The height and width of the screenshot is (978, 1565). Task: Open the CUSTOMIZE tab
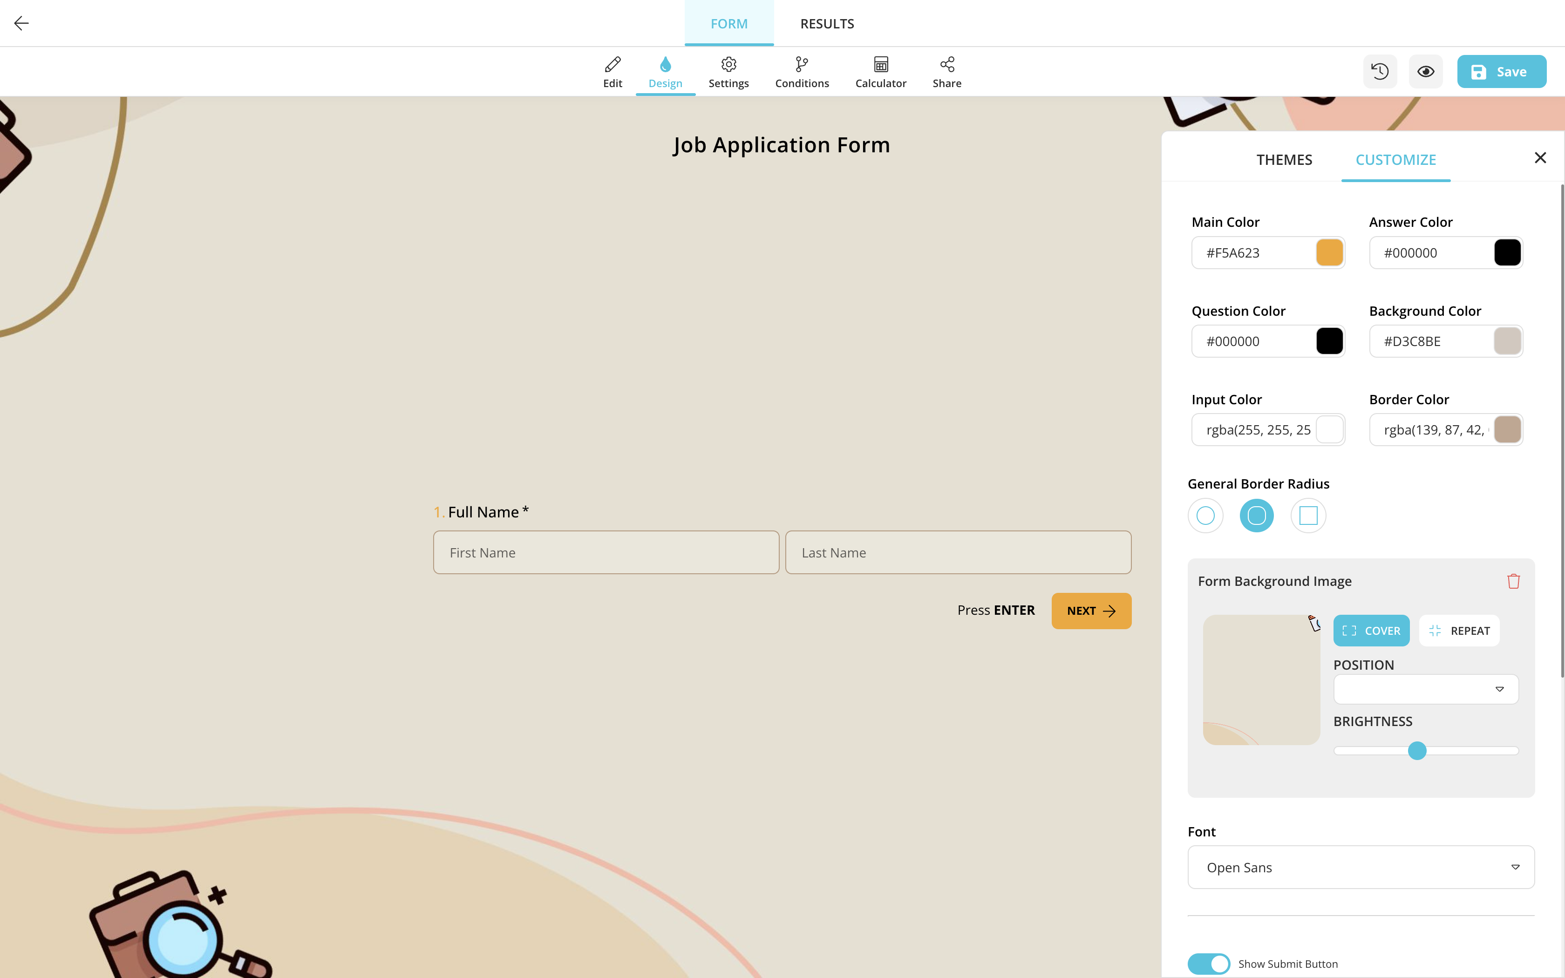(1395, 159)
